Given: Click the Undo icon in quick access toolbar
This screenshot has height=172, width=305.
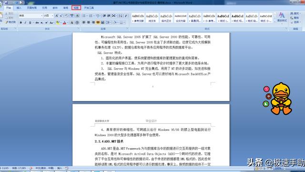Looking at the screenshot, I should tap(17, 2).
